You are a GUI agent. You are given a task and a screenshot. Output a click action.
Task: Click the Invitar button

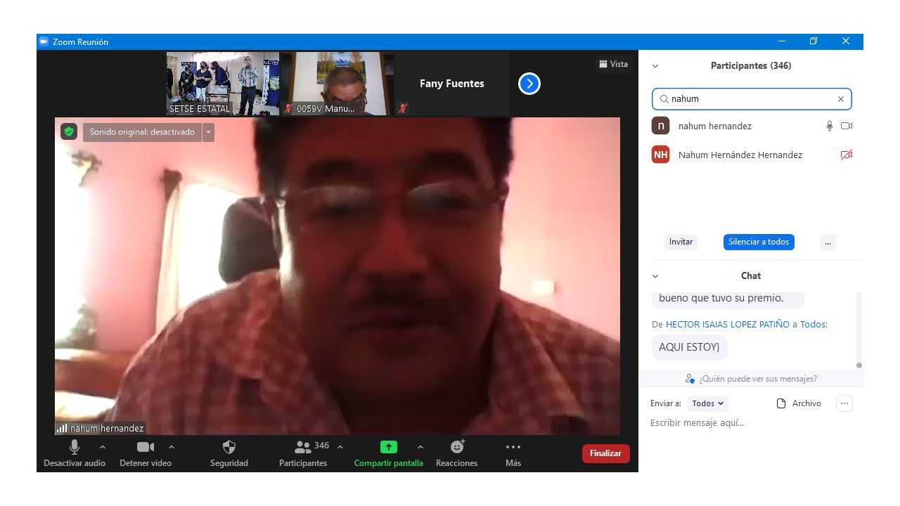681,242
